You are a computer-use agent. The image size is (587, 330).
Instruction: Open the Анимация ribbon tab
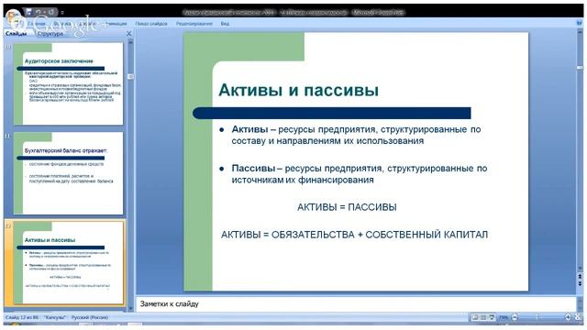coord(116,24)
